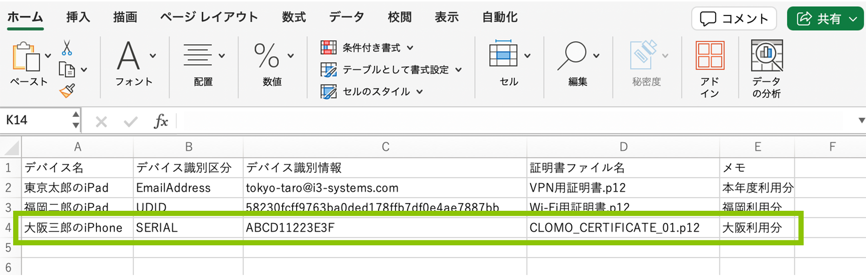Select header cell デバイス識別区分
The image size is (866, 276).
[188, 168]
